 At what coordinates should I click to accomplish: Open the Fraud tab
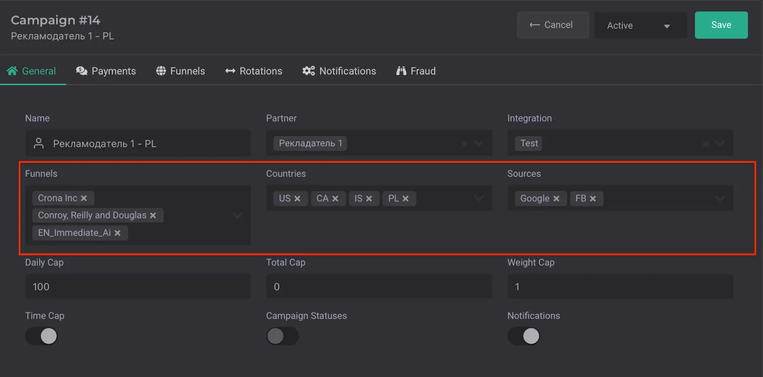click(416, 71)
